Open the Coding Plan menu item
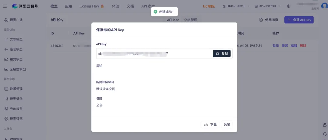The height and width of the screenshot is (140, 328). click(92, 6)
